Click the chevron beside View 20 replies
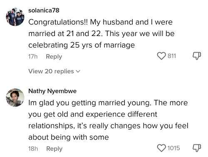This screenshot has height=157, width=208. pos(78,71)
